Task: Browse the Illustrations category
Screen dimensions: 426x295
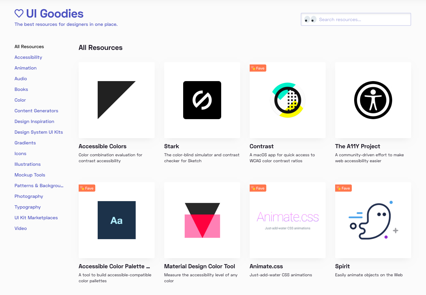Action: point(28,164)
